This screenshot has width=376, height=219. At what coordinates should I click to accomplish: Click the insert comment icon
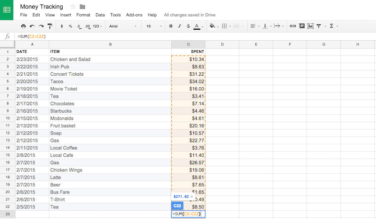[x=302, y=26]
